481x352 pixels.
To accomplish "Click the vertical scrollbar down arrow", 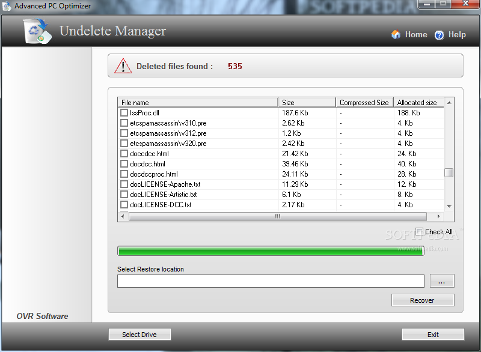I will (449, 207).
